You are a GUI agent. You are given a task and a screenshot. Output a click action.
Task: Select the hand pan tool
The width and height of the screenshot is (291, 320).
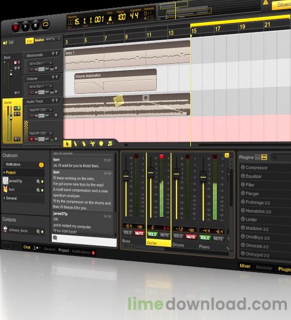101,143
